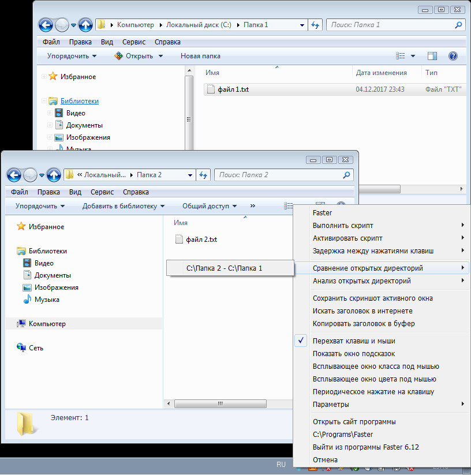Click search magnifier in Папка 1 search box
This screenshot has width=471, height=475.
[x=458, y=25]
